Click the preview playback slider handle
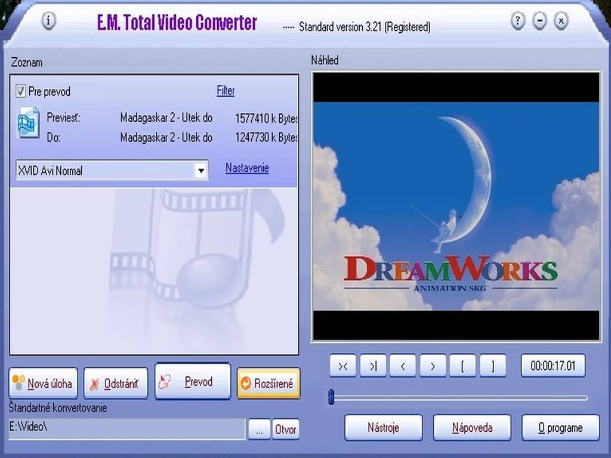This screenshot has width=611, height=458. 331,397
